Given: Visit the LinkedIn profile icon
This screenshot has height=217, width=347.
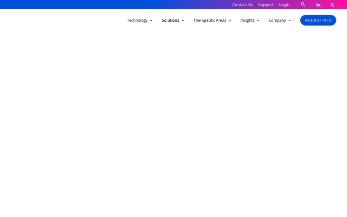Looking at the screenshot, I should click(318, 5).
